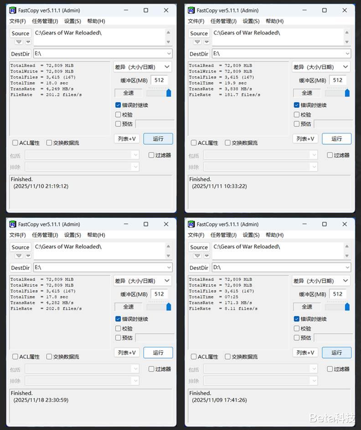Image resolution: width=361 pixels, height=430 pixels.
Task: Click Source field up arrow in 18.0 sec window
Action: [x=168, y=32]
